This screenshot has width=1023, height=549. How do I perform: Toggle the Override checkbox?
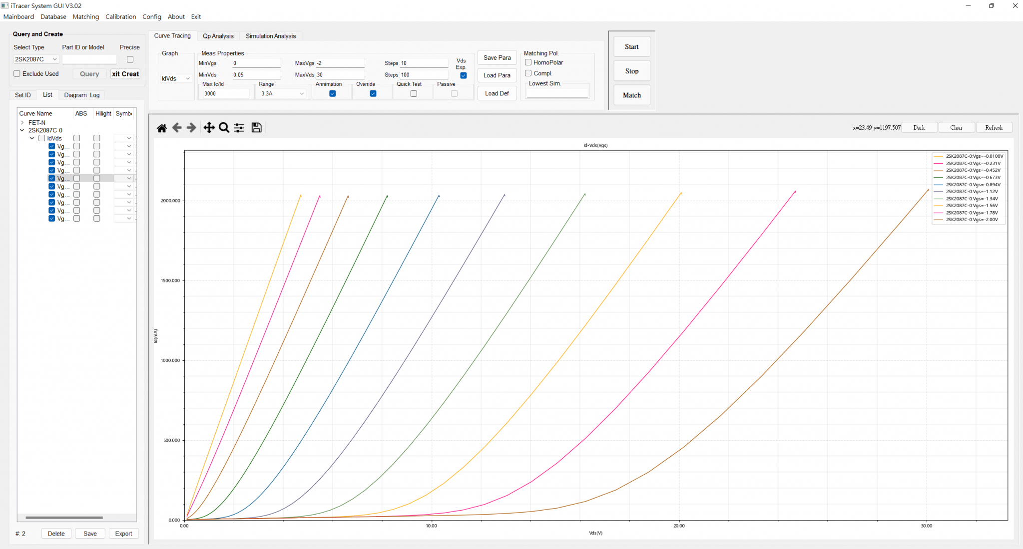point(373,93)
